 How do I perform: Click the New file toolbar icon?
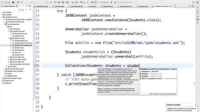[2, 2]
